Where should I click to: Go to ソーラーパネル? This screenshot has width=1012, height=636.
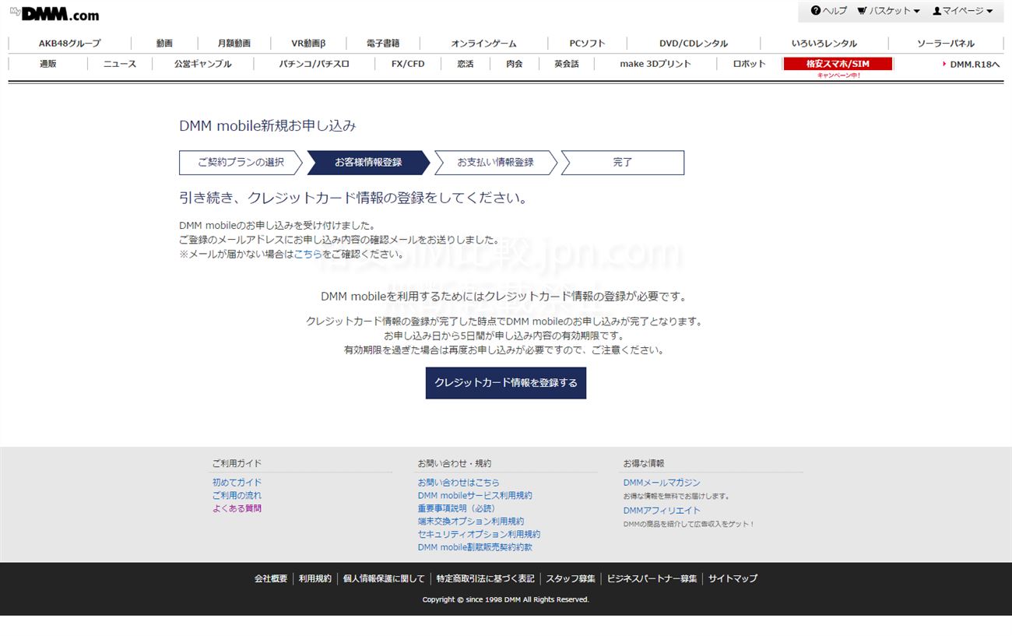coord(945,44)
